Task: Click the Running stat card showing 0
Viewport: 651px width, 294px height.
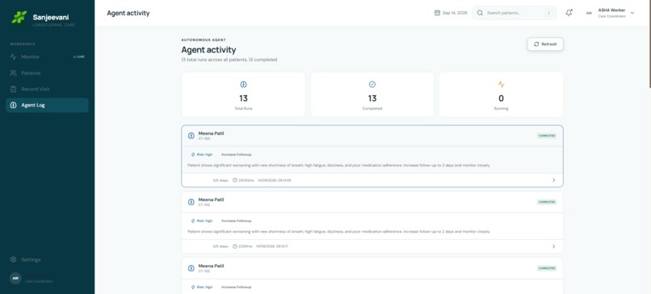Action: click(x=501, y=94)
